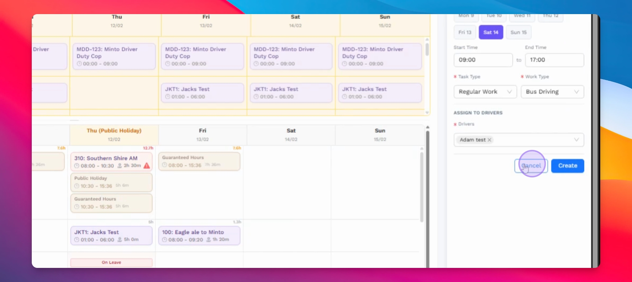Click the clock icon on Sunday's MDD-123 card

click(345, 64)
